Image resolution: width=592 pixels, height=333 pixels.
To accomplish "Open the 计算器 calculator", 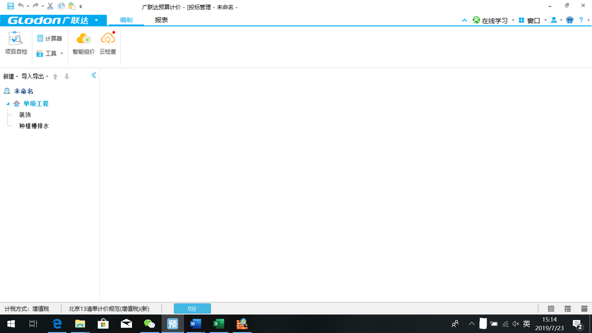I will point(50,38).
